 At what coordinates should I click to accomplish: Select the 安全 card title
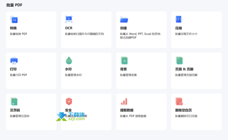[68, 110]
